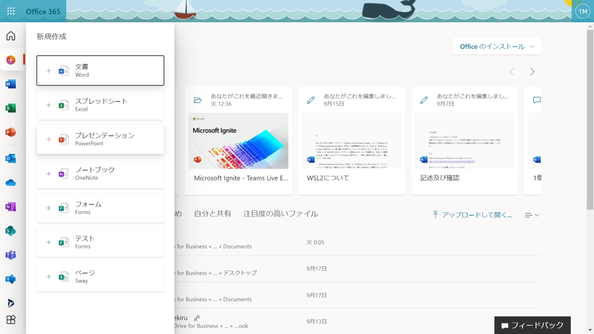Screen dimensions: 594x334
Task: Click the Word icon in 文書 row
Action: (x=63, y=70)
